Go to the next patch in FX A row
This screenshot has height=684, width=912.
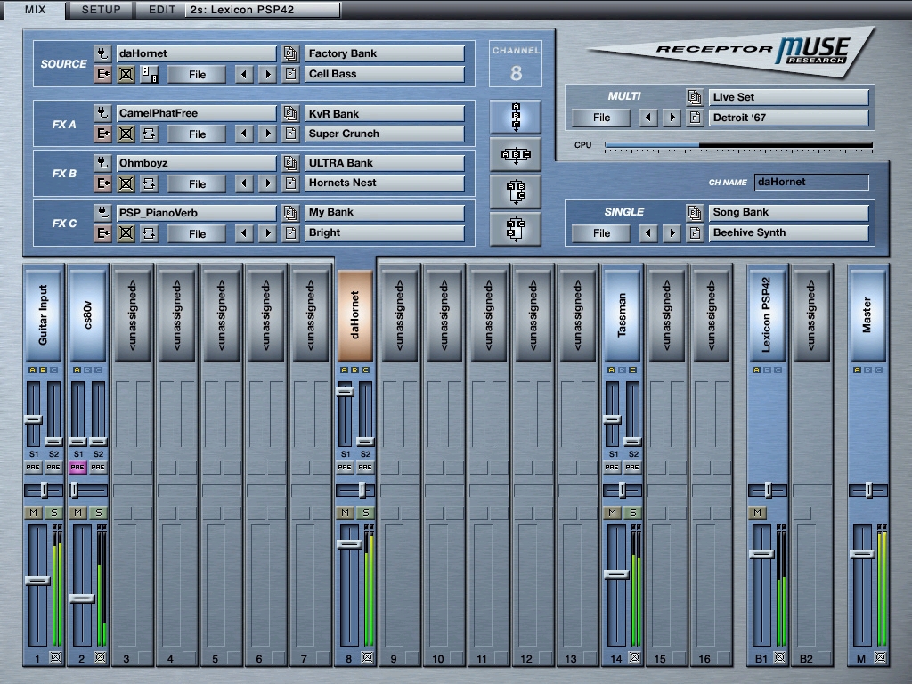point(267,134)
